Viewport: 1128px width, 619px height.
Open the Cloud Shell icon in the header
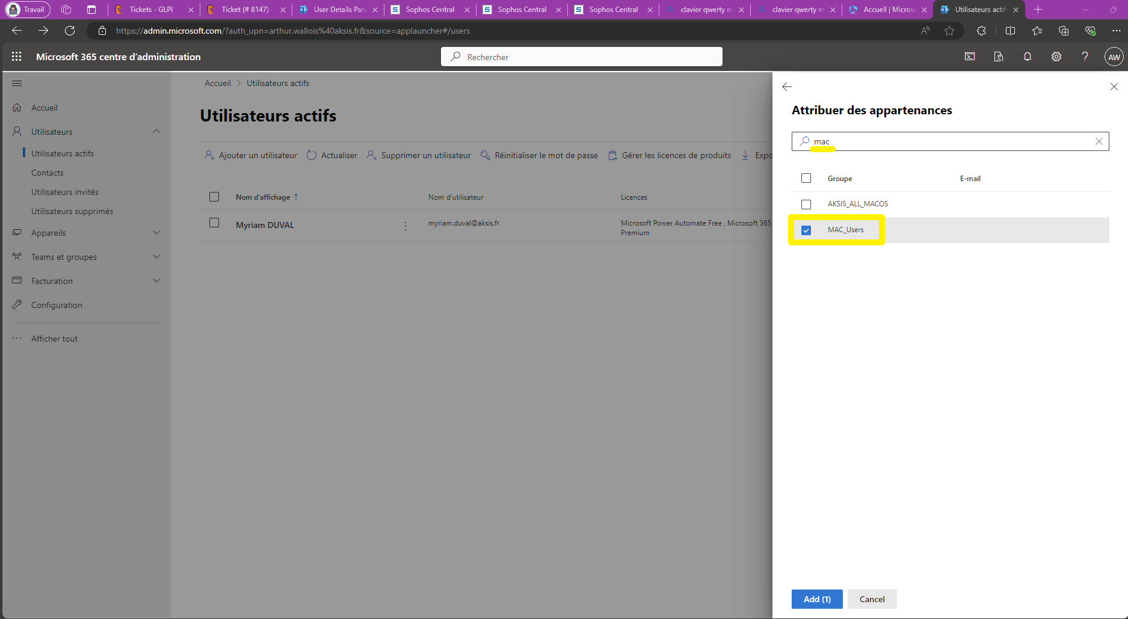[x=970, y=57]
